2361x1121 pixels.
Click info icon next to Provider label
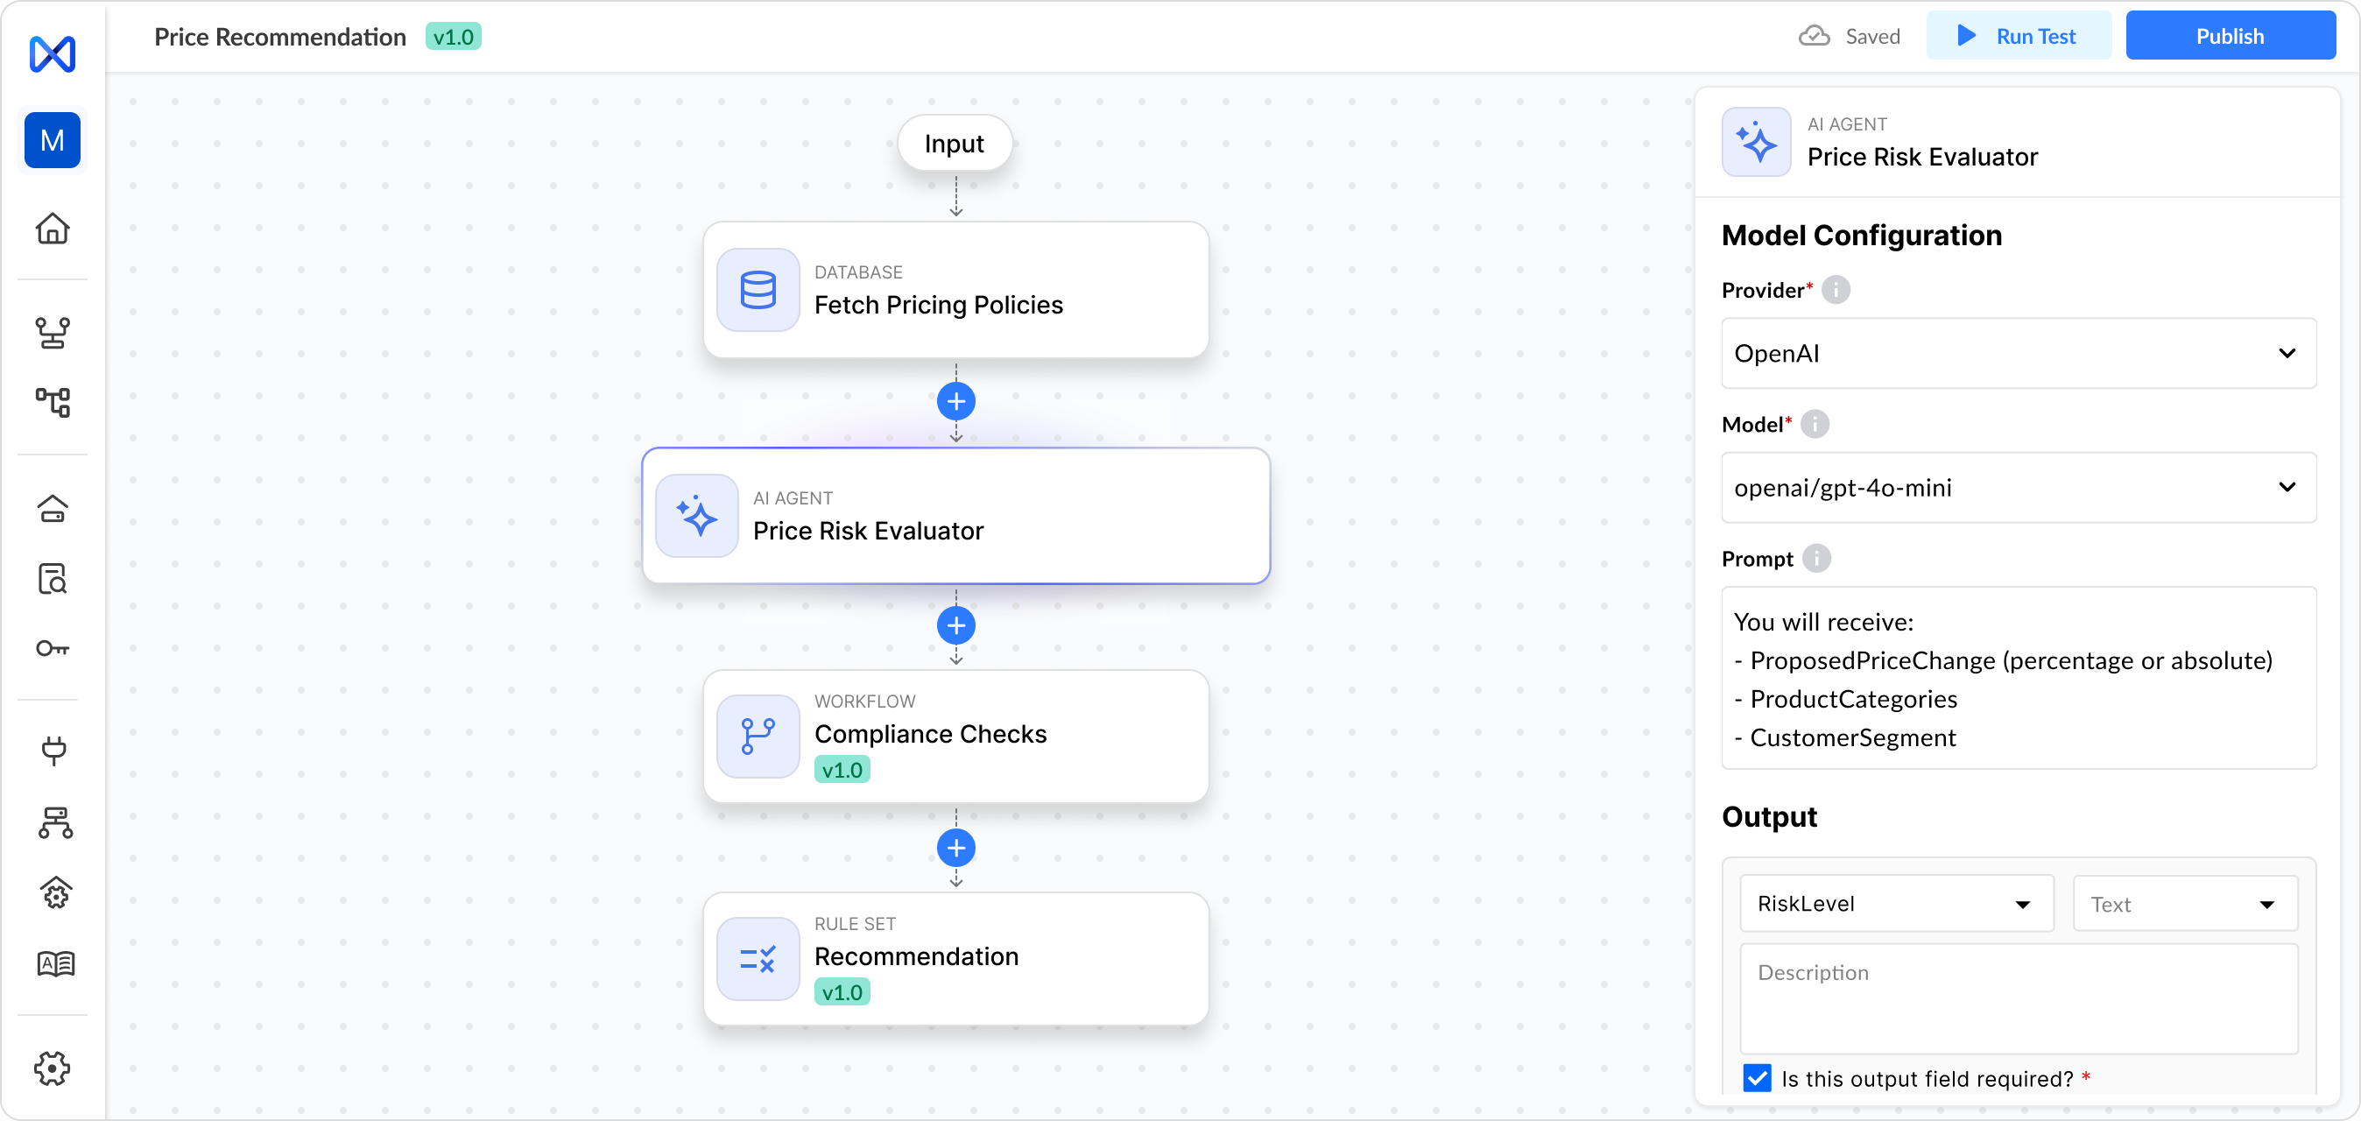(x=1836, y=290)
